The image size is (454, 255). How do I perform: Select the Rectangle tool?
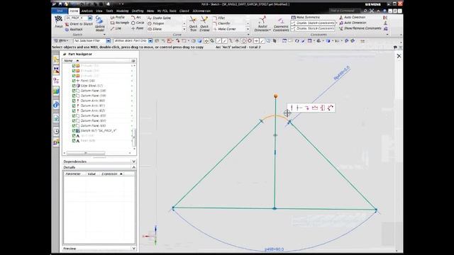tap(120, 23)
